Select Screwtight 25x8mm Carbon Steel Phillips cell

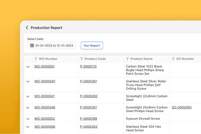tap(147, 109)
